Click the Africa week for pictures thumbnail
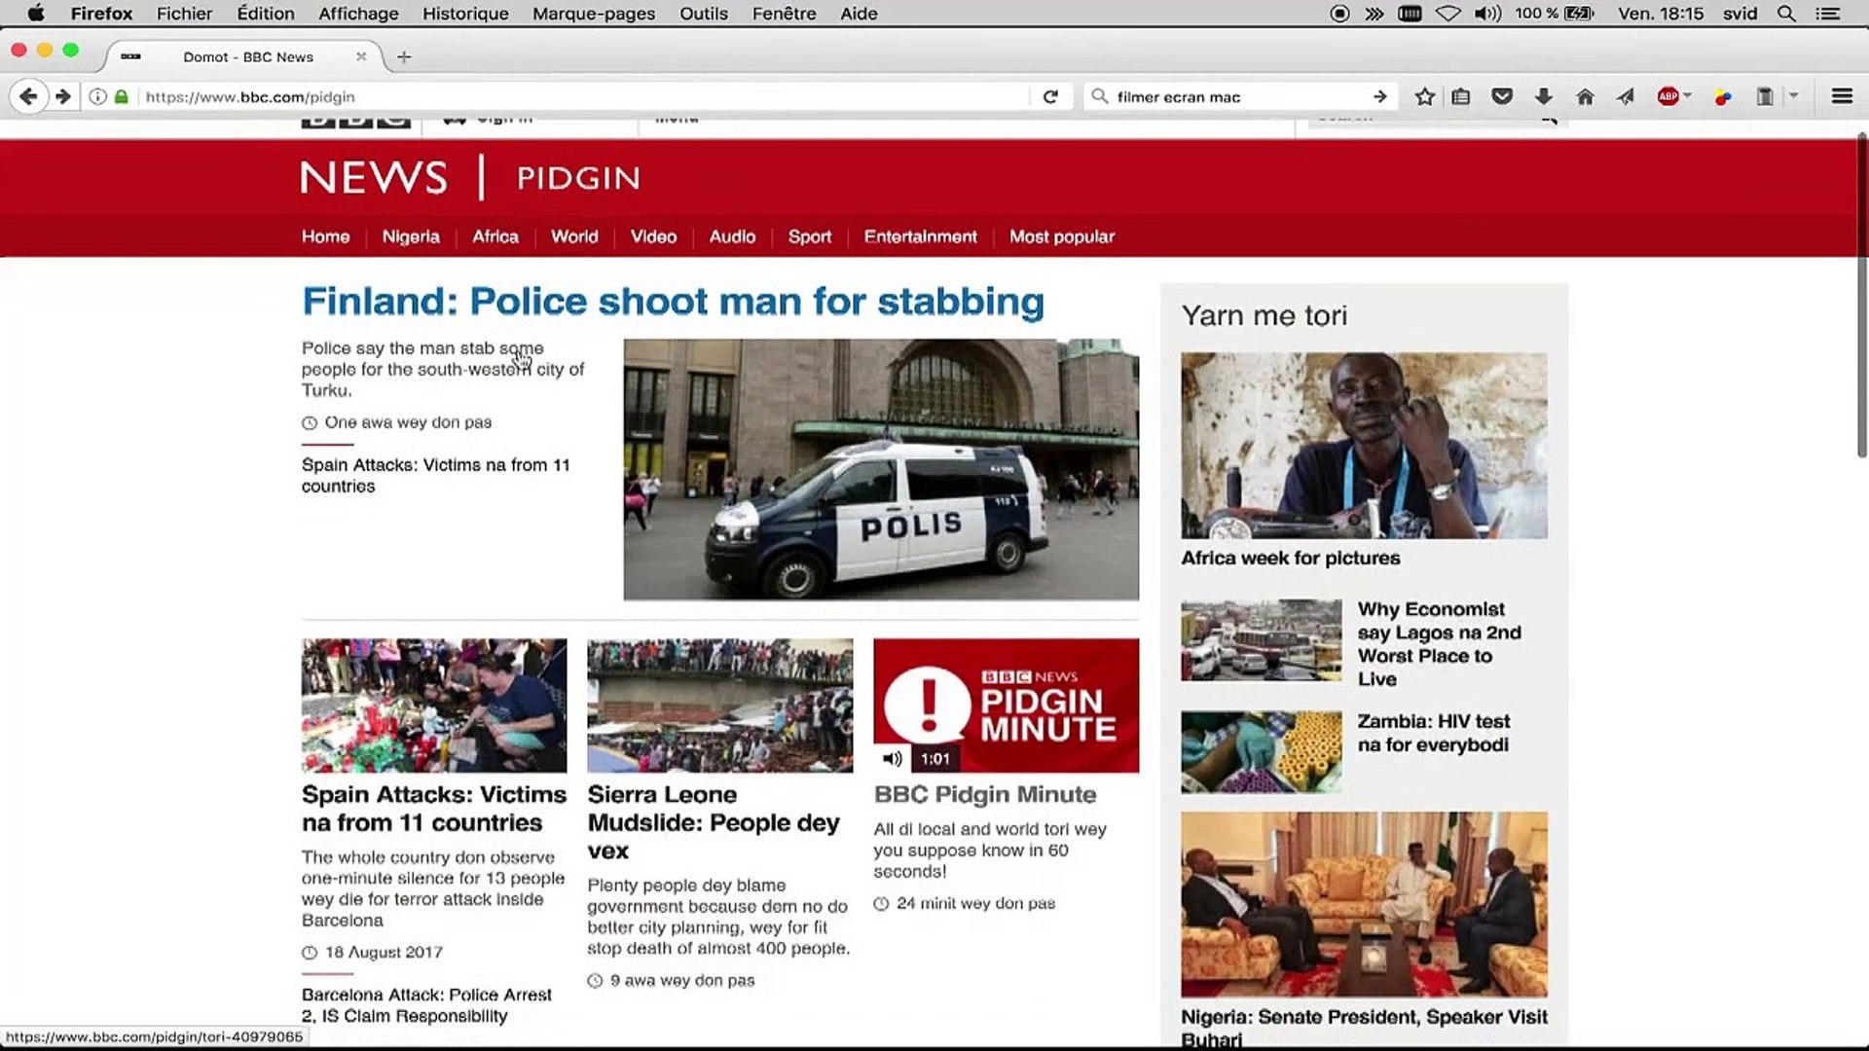 point(1364,446)
